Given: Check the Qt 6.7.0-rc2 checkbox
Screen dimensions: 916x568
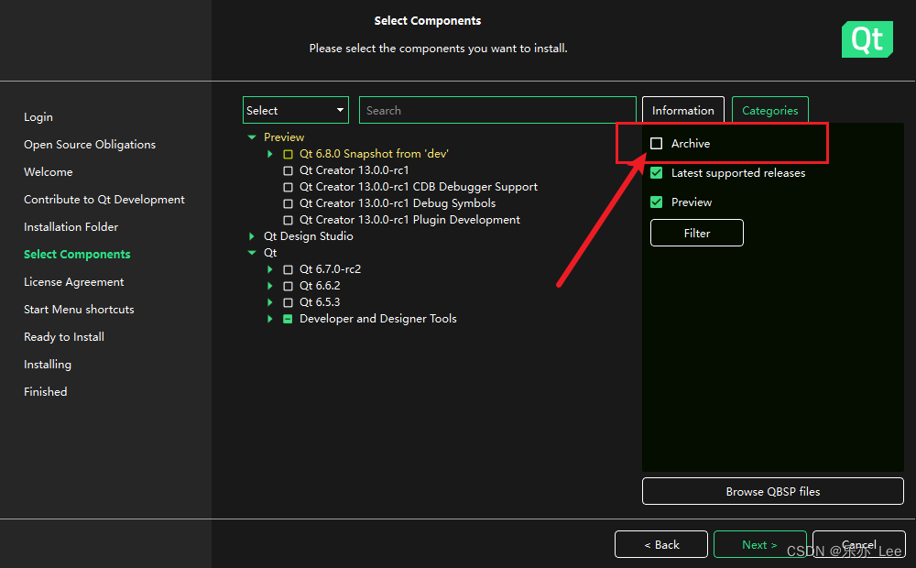Looking at the screenshot, I should 288,269.
